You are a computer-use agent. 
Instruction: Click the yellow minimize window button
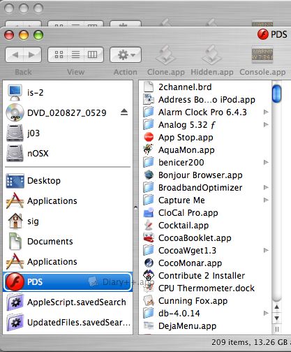[24, 35]
